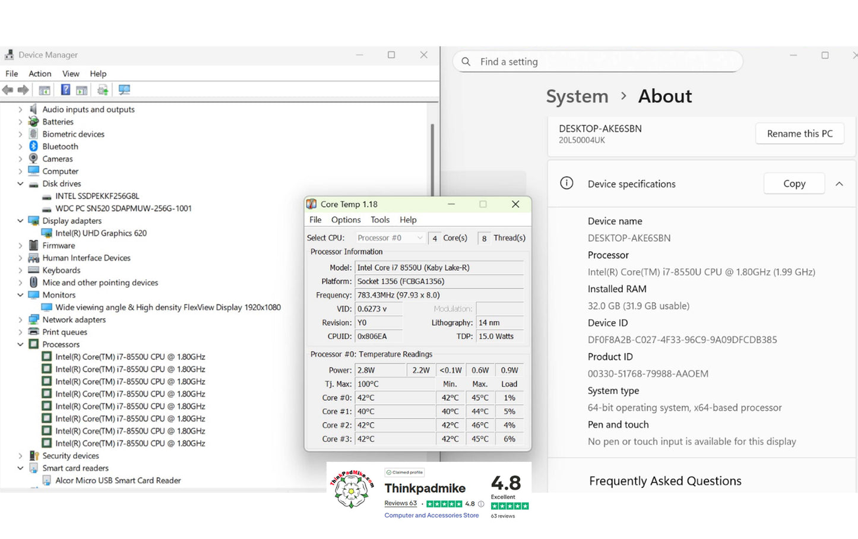
Task: Collapse the Smart card readers node
Action: (x=20, y=468)
